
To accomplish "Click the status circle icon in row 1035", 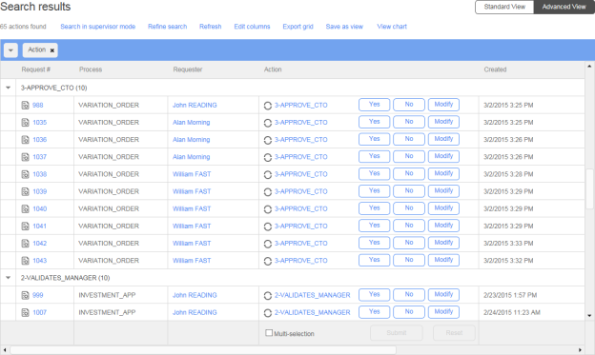I will tap(268, 123).
